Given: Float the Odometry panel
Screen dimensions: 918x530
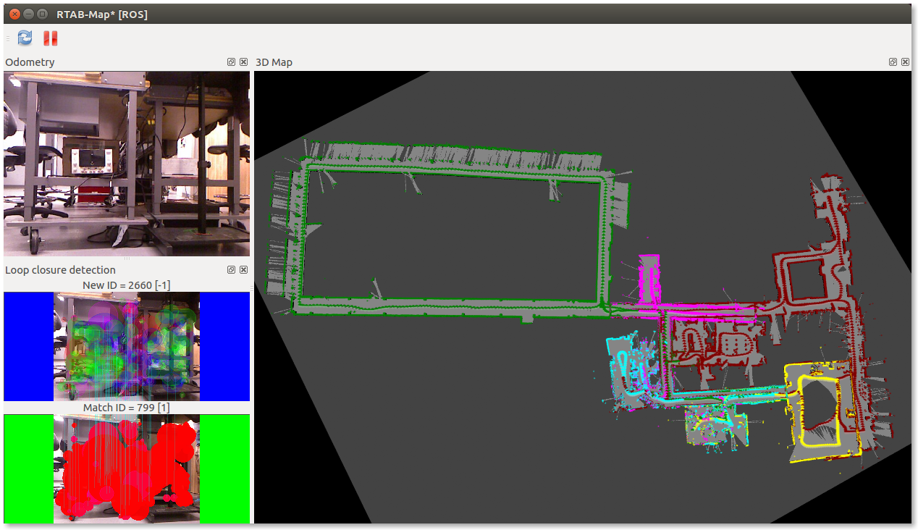Looking at the screenshot, I should (231, 62).
